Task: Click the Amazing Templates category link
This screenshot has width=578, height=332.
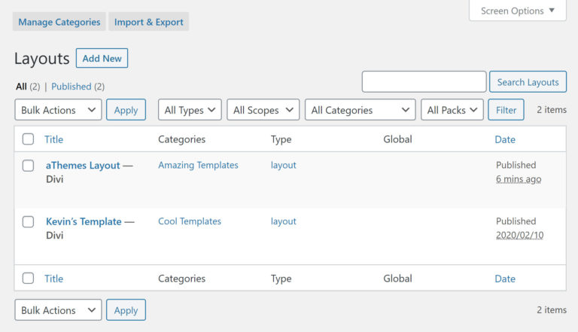Action: 198,165
